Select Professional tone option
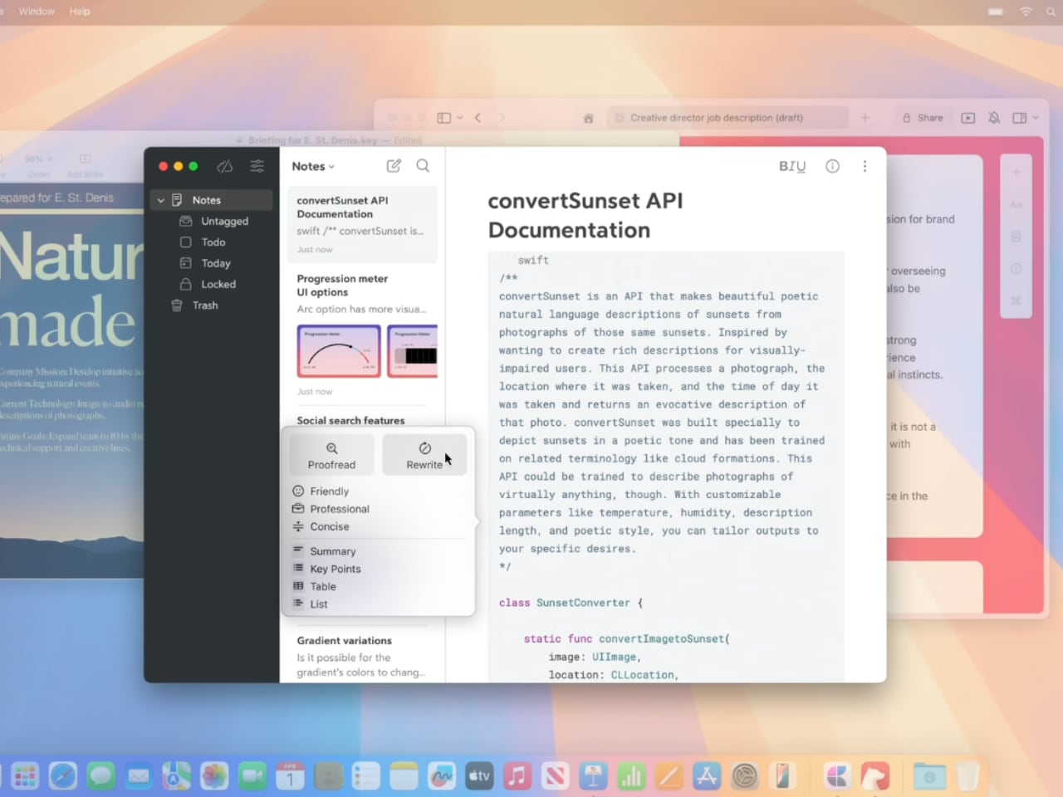Viewport: 1063px width, 797px height. click(339, 509)
